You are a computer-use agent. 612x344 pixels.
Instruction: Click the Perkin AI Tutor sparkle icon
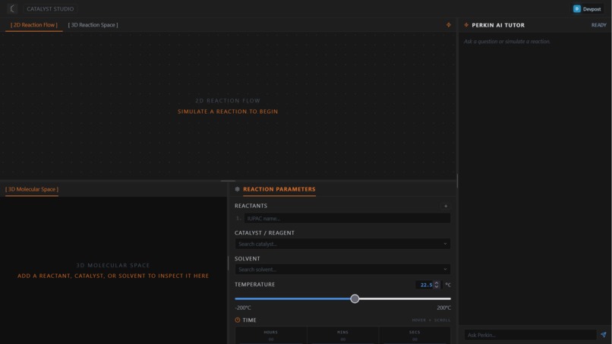tap(466, 25)
